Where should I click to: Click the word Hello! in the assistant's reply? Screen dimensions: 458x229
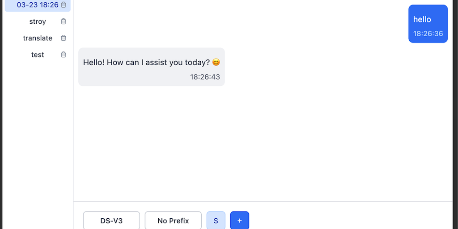coord(94,62)
